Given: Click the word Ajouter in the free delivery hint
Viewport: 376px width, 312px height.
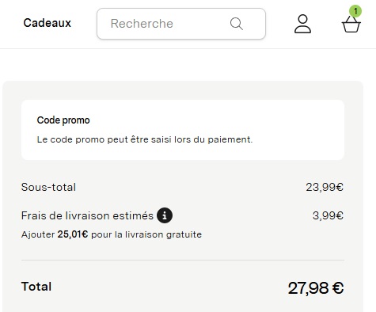Looking at the screenshot, I should (x=38, y=234).
